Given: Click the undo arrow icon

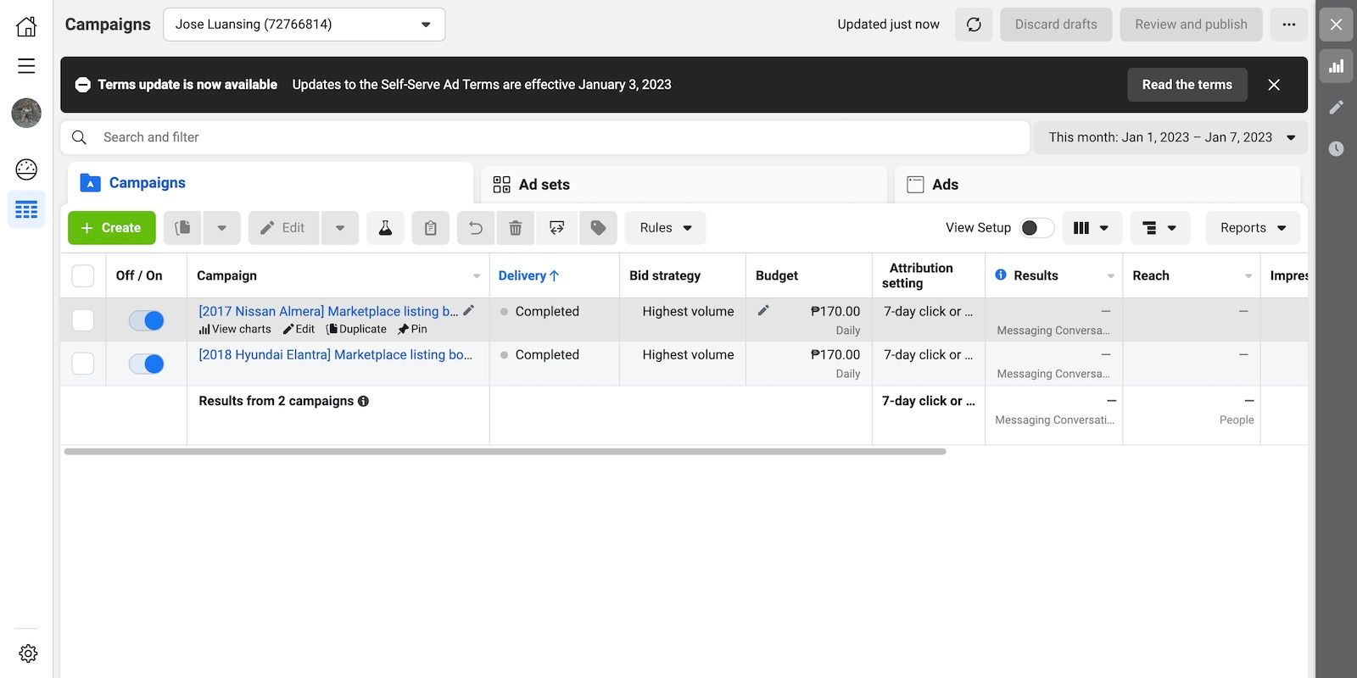Looking at the screenshot, I should (476, 228).
